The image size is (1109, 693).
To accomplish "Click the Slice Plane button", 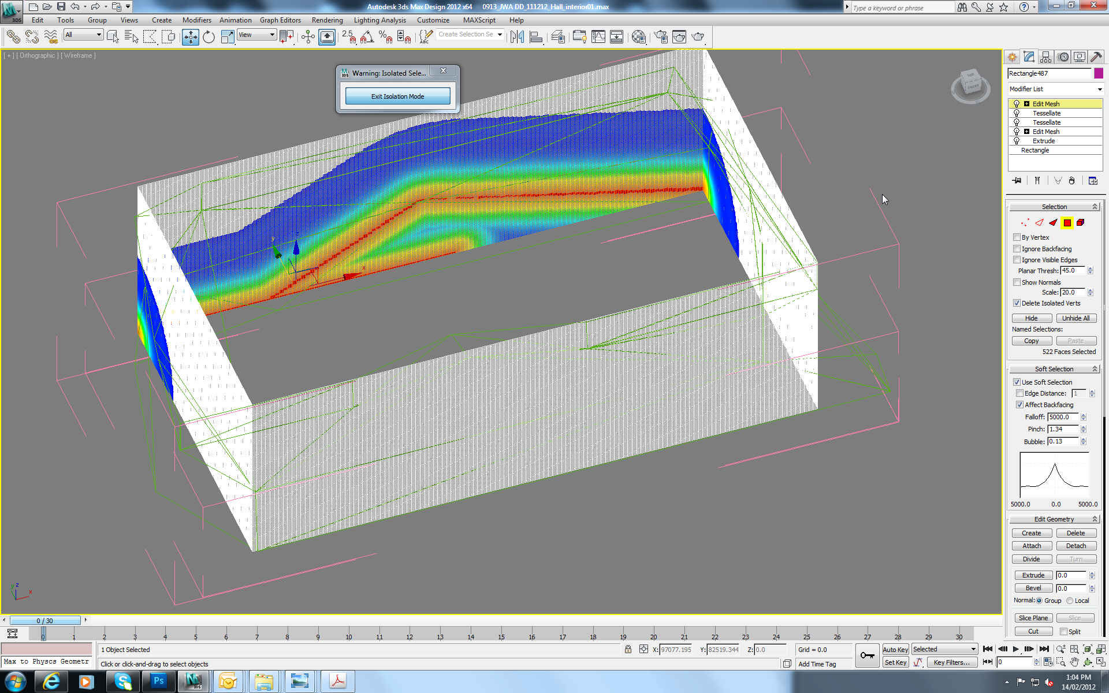I will click(x=1033, y=618).
